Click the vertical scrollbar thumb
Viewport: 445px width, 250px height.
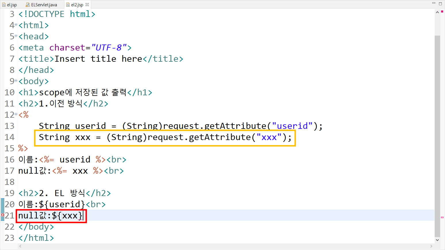pos(437,136)
